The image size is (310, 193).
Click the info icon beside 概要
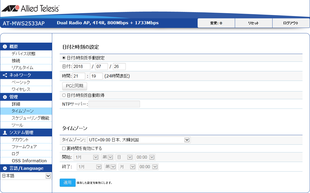pos(5,47)
